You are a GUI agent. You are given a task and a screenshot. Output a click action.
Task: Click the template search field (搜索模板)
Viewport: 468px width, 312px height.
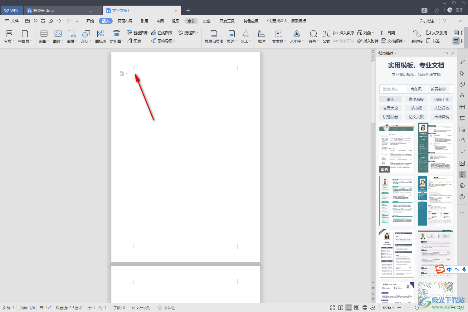[x=393, y=89]
